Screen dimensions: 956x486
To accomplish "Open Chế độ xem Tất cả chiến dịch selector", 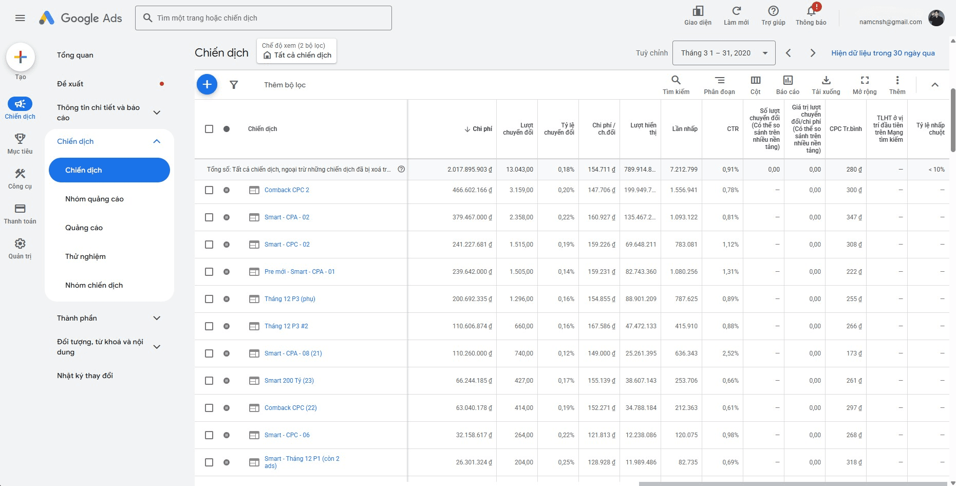I will [296, 51].
